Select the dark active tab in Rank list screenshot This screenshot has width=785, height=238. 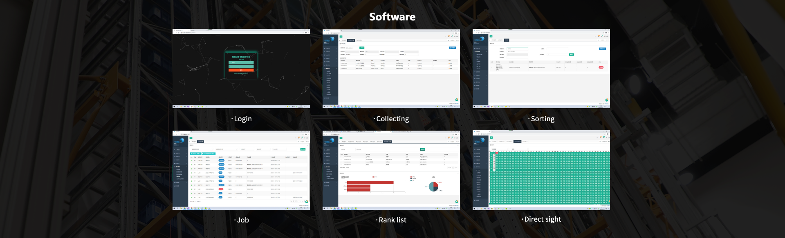(387, 142)
